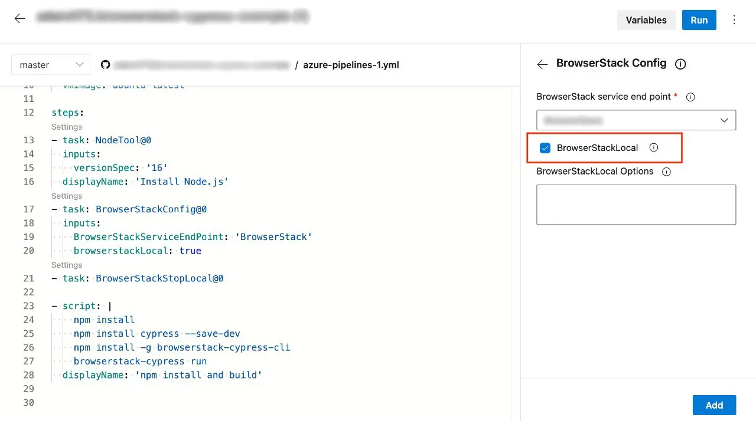
Task: Click the GitHub repository icon
Action: (x=105, y=65)
